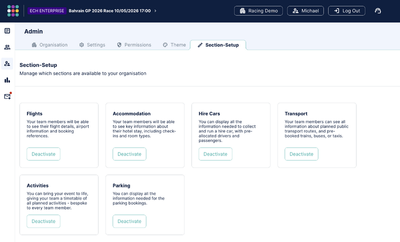Screen dimensions: 400x242
Task: Deactivate the Activities section
Action: pyautogui.click(x=43, y=221)
